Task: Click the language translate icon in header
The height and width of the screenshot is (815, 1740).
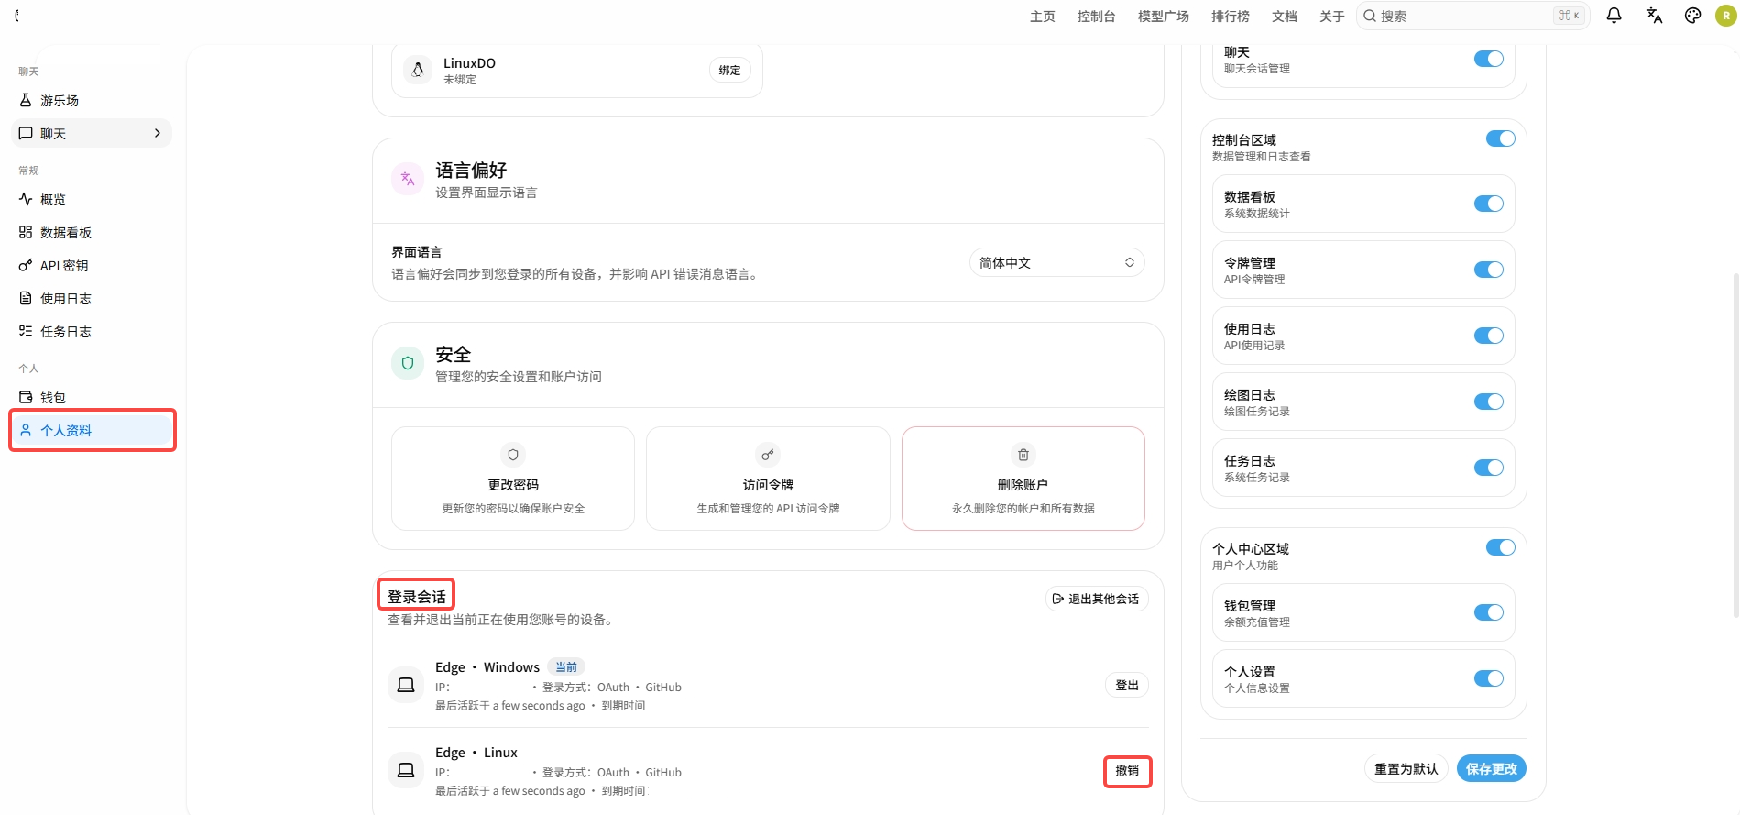Action: (1654, 16)
